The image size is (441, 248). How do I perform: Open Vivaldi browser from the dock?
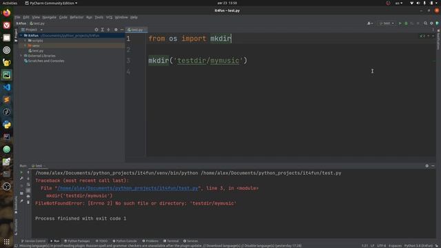(7, 25)
